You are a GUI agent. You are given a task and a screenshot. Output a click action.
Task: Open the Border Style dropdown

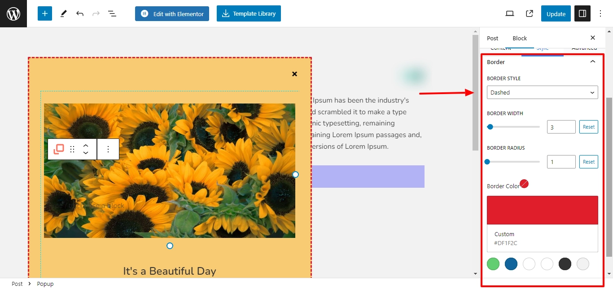[543, 92]
